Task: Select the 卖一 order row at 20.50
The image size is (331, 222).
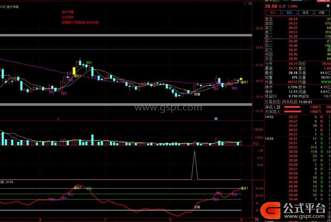Action: click(298, 36)
